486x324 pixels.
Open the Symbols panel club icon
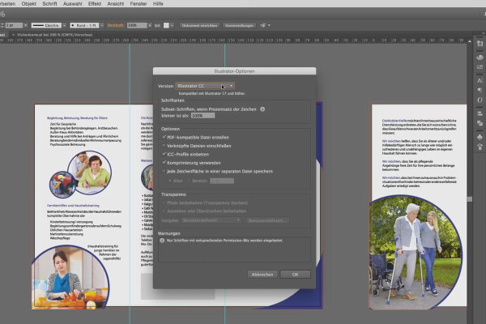point(480,137)
